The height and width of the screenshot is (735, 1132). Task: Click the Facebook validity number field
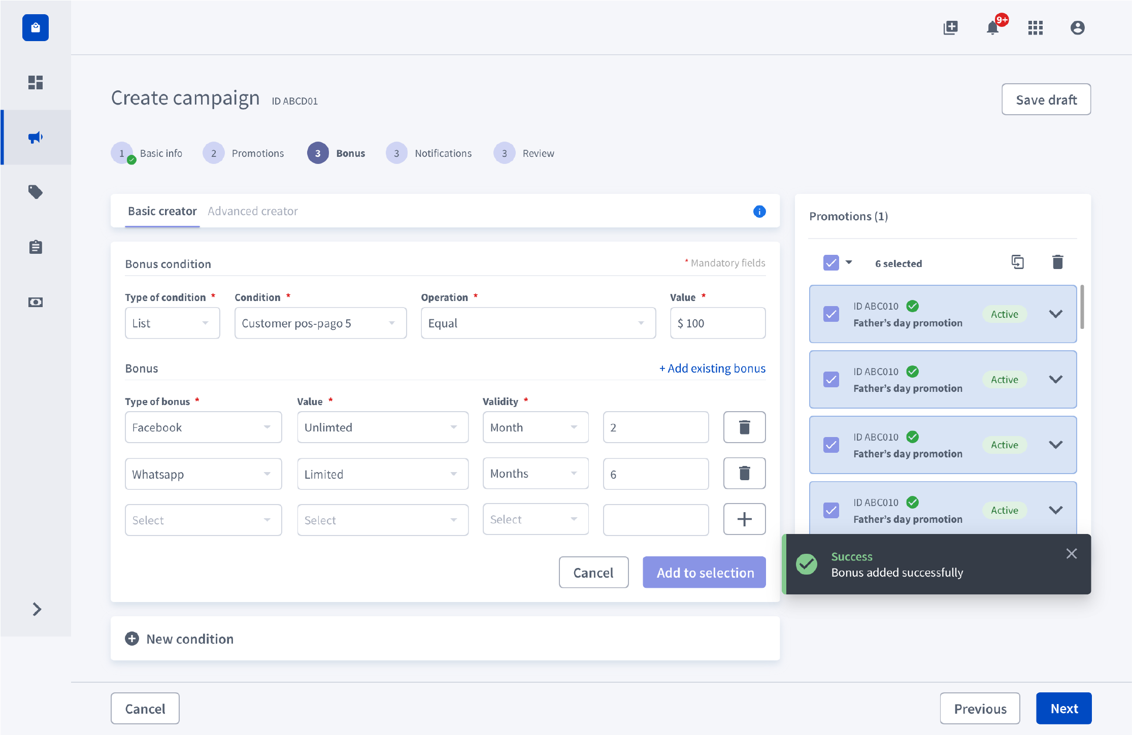click(x=656, y=427)
